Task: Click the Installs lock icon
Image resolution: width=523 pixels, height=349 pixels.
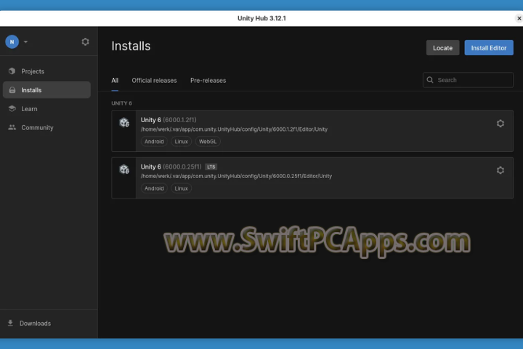Action: pyautogui.click(x=12, y=90)
